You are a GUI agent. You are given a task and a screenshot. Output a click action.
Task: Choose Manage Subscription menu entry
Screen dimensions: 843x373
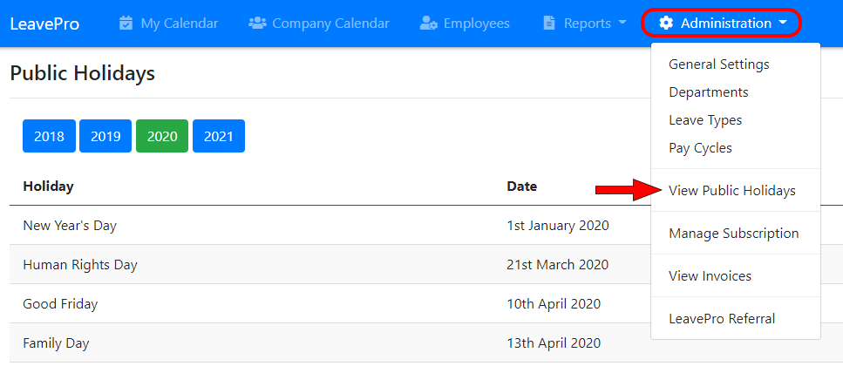click(736, 234)
